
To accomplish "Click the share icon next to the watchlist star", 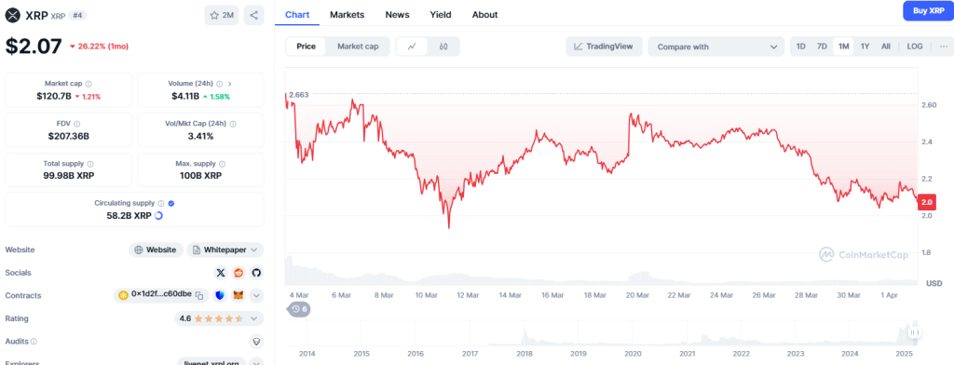I will click(253, 15).
